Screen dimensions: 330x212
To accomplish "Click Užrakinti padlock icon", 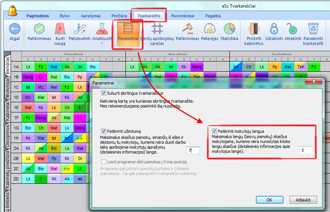I will (274, 29).
